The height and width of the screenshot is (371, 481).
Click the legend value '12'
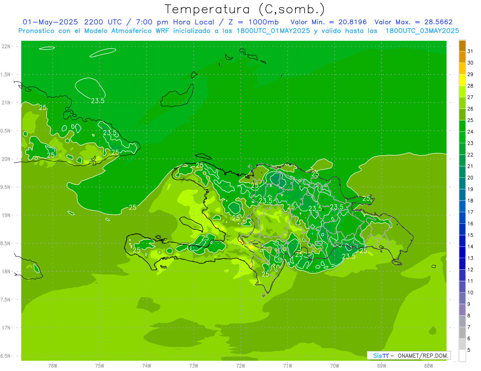pos(470,269)
